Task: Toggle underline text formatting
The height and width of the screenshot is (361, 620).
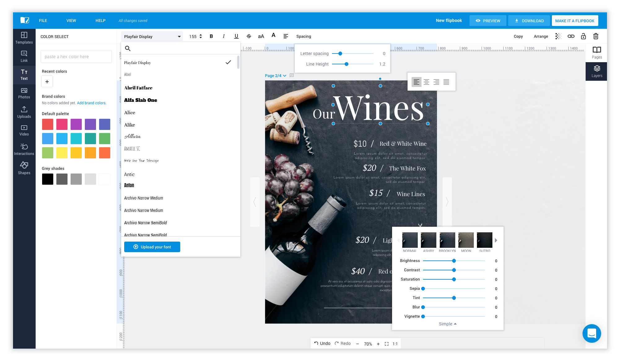Action: pyautogui.click(x=236, y=36)
